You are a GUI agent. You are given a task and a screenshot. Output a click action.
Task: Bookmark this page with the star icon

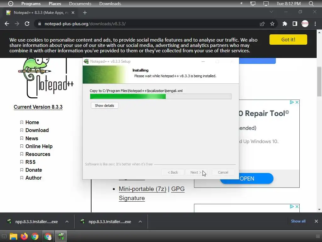(x=272, y=24)
